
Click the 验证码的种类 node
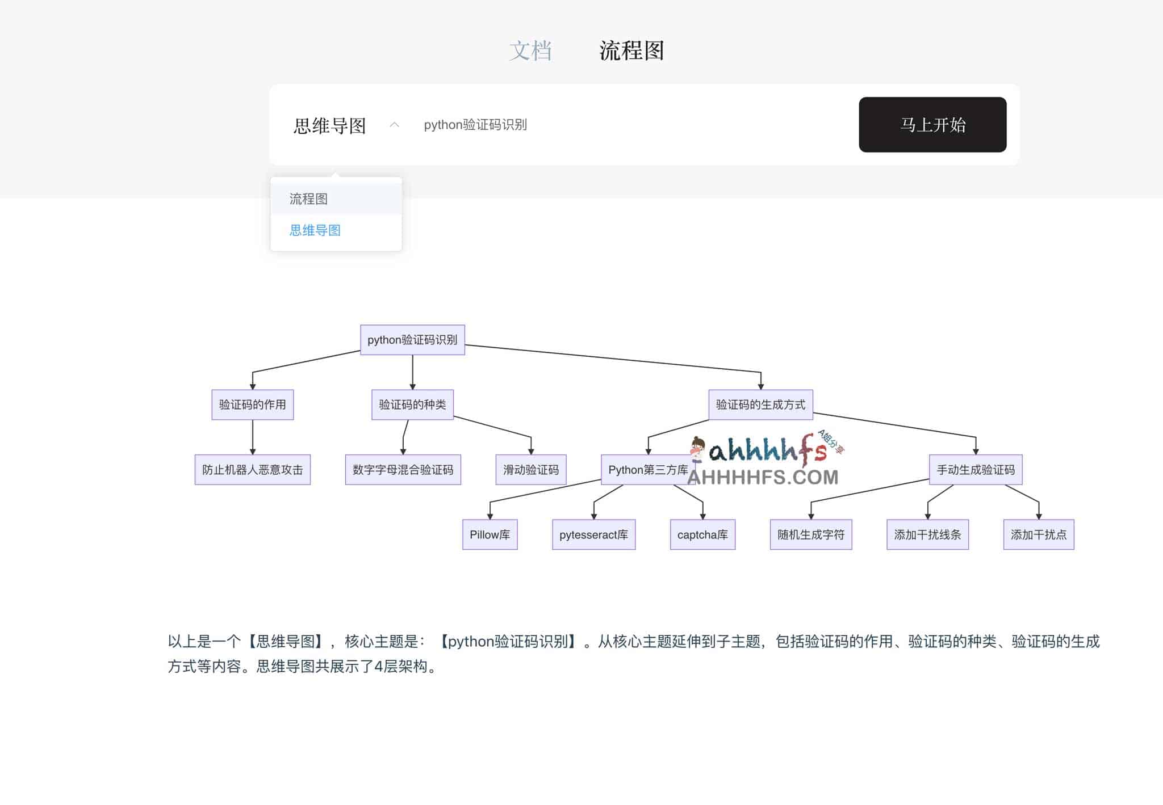point(413,404)
